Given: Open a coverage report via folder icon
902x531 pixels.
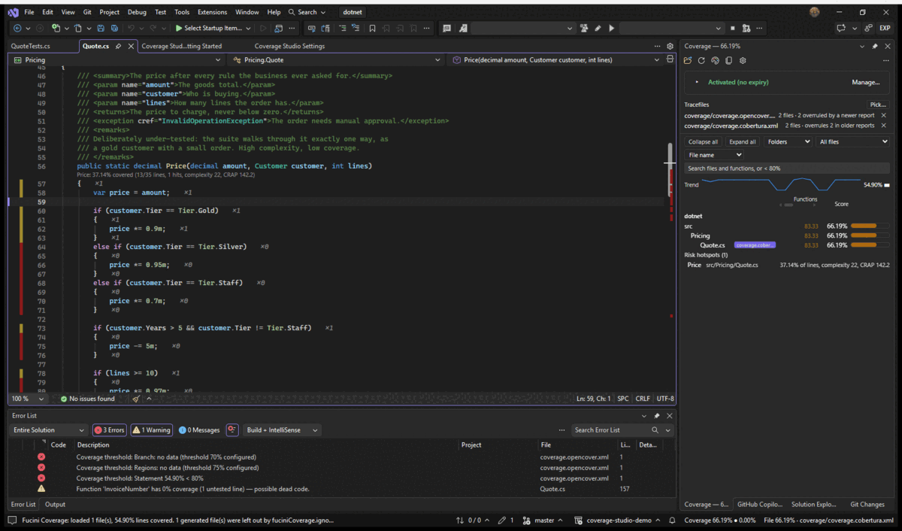Looking at the screenshot, I should [687, 60].
